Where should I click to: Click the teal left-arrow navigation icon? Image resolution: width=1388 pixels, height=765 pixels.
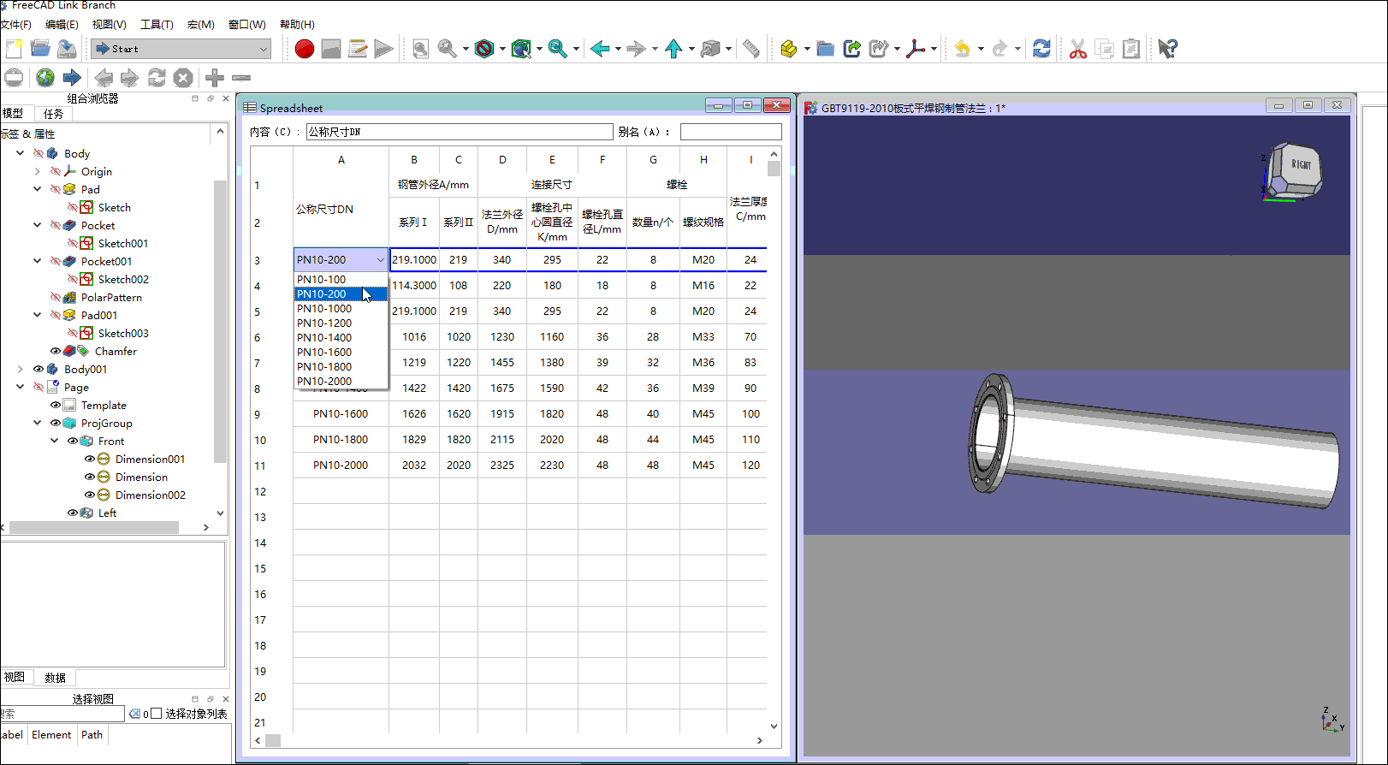pos(600,49)
